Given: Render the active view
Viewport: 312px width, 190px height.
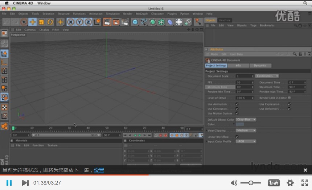Looking at the screenshot, I should (x=107, y=22).
